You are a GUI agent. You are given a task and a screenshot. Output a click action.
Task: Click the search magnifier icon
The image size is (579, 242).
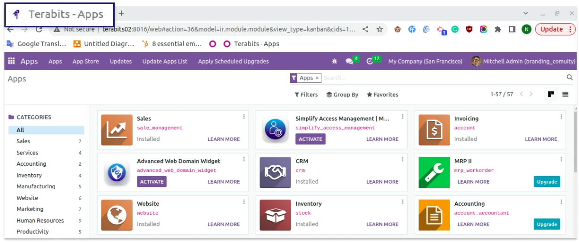(x=570, y=78)
